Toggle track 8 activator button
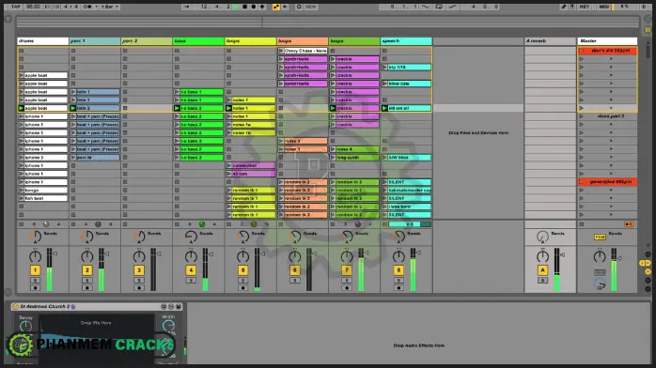The width and height of the screenshot is (656, 368). point(398,270)
